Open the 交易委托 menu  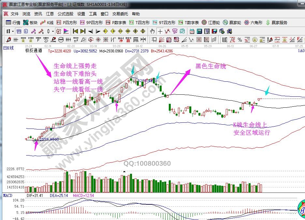click(120, 14)
